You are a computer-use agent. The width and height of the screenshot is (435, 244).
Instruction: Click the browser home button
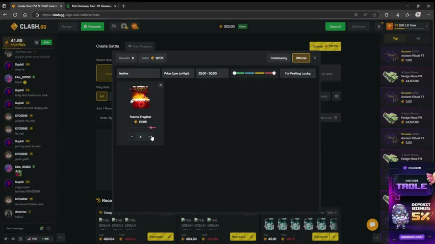click(x=25, y=15)
